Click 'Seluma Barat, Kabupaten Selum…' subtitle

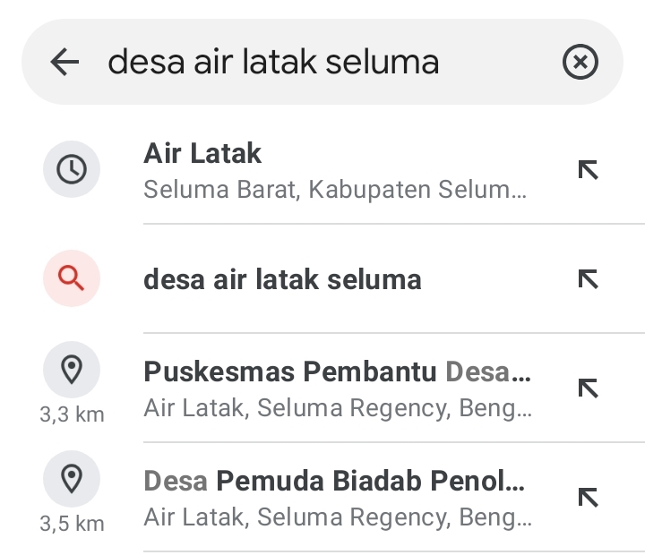pos(335,190)
